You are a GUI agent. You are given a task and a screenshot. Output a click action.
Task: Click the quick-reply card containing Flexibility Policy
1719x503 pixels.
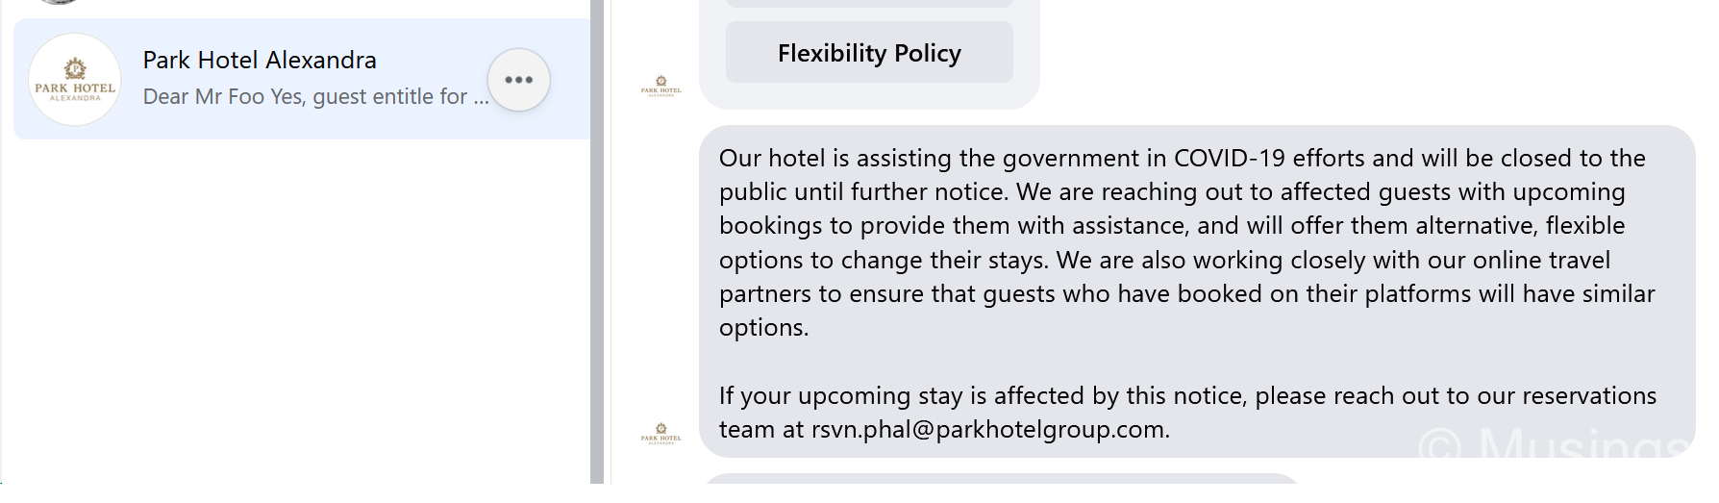click(869, 54)
